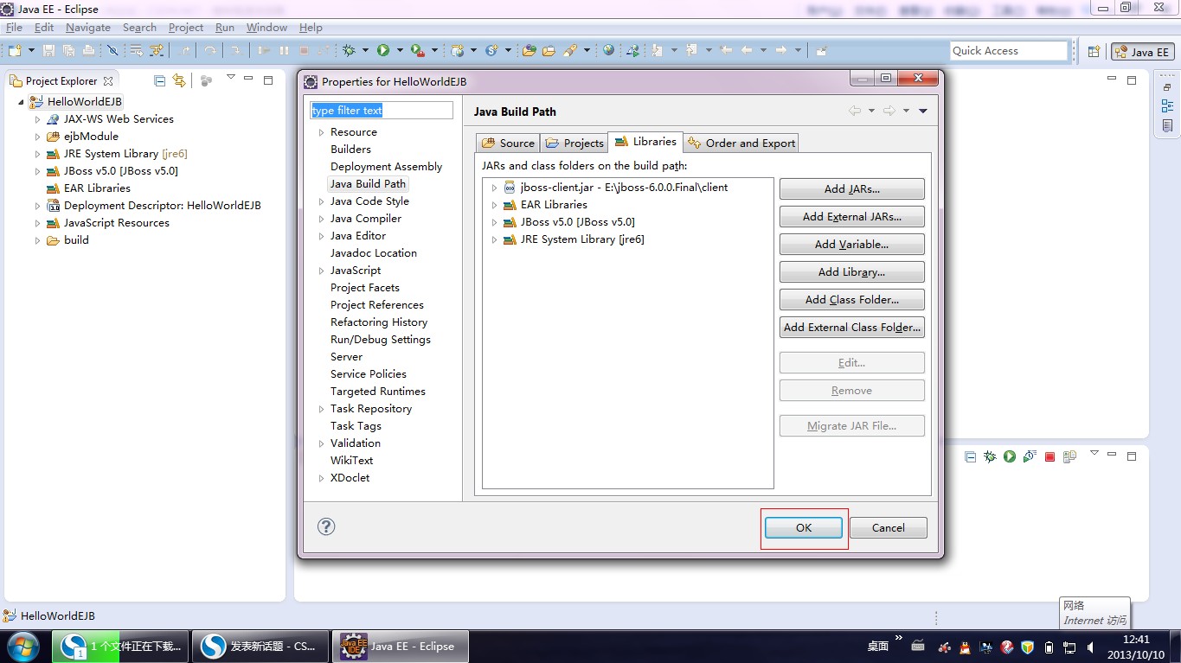This screenshot has width=1181, height=663.
Task: Click the Open Perspective icon beside Java EE
Action: [1094, 52]
